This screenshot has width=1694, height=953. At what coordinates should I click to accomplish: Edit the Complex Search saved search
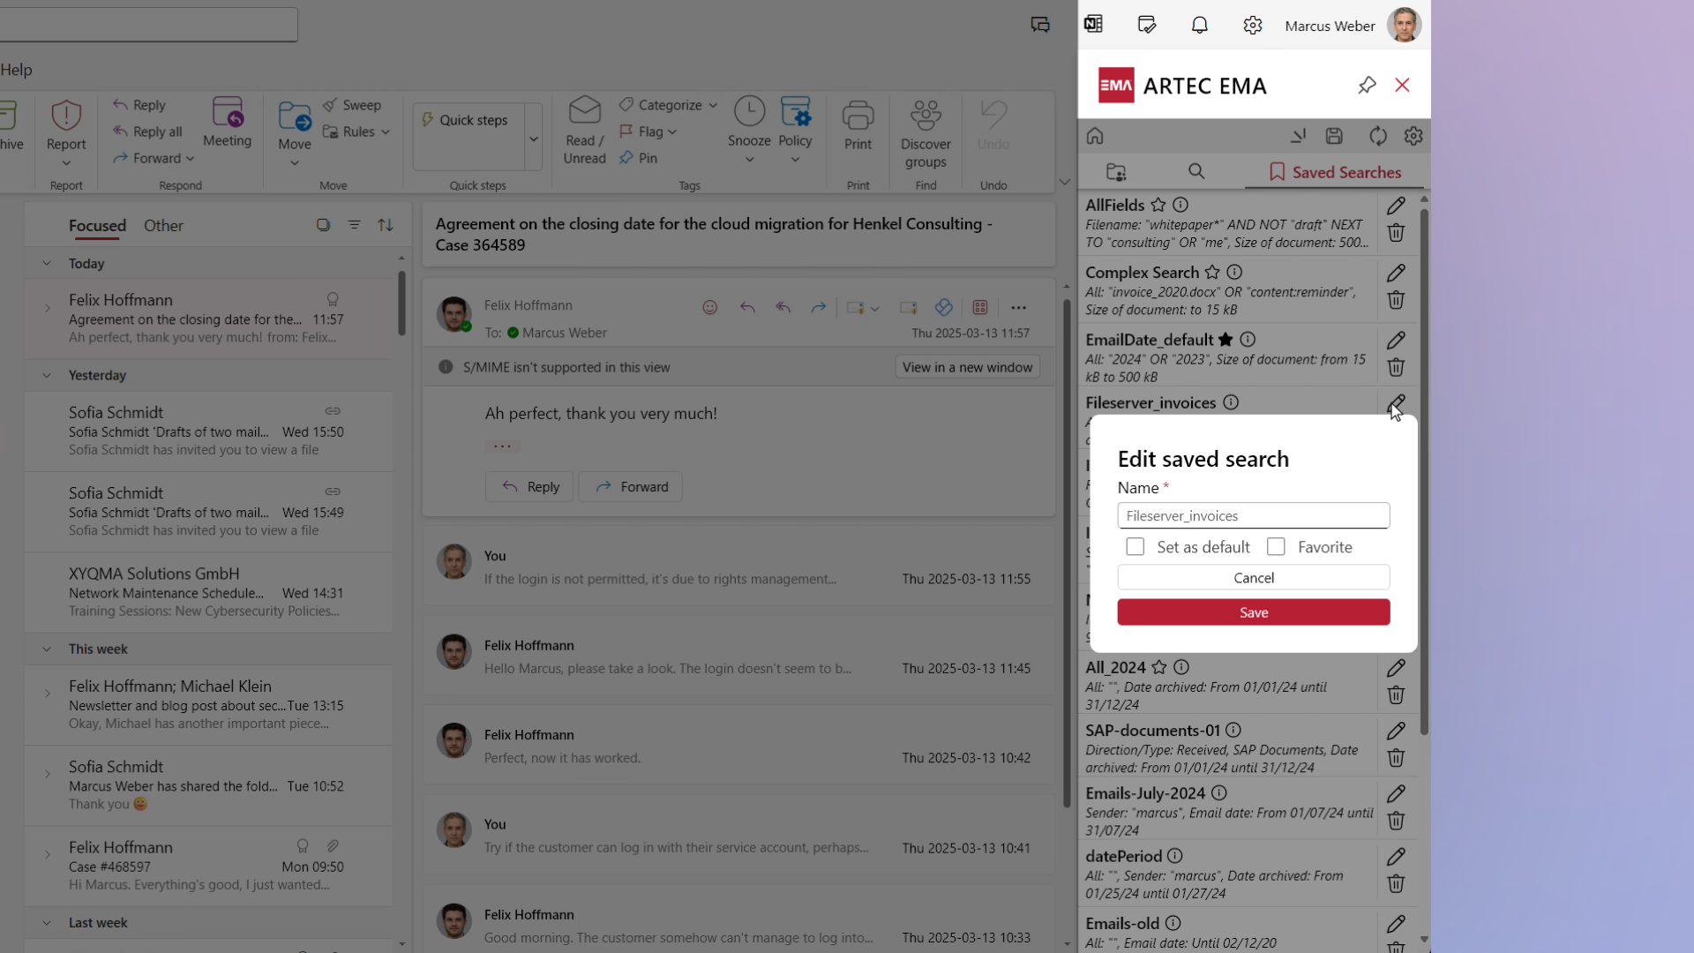(x=1396, y=273)
